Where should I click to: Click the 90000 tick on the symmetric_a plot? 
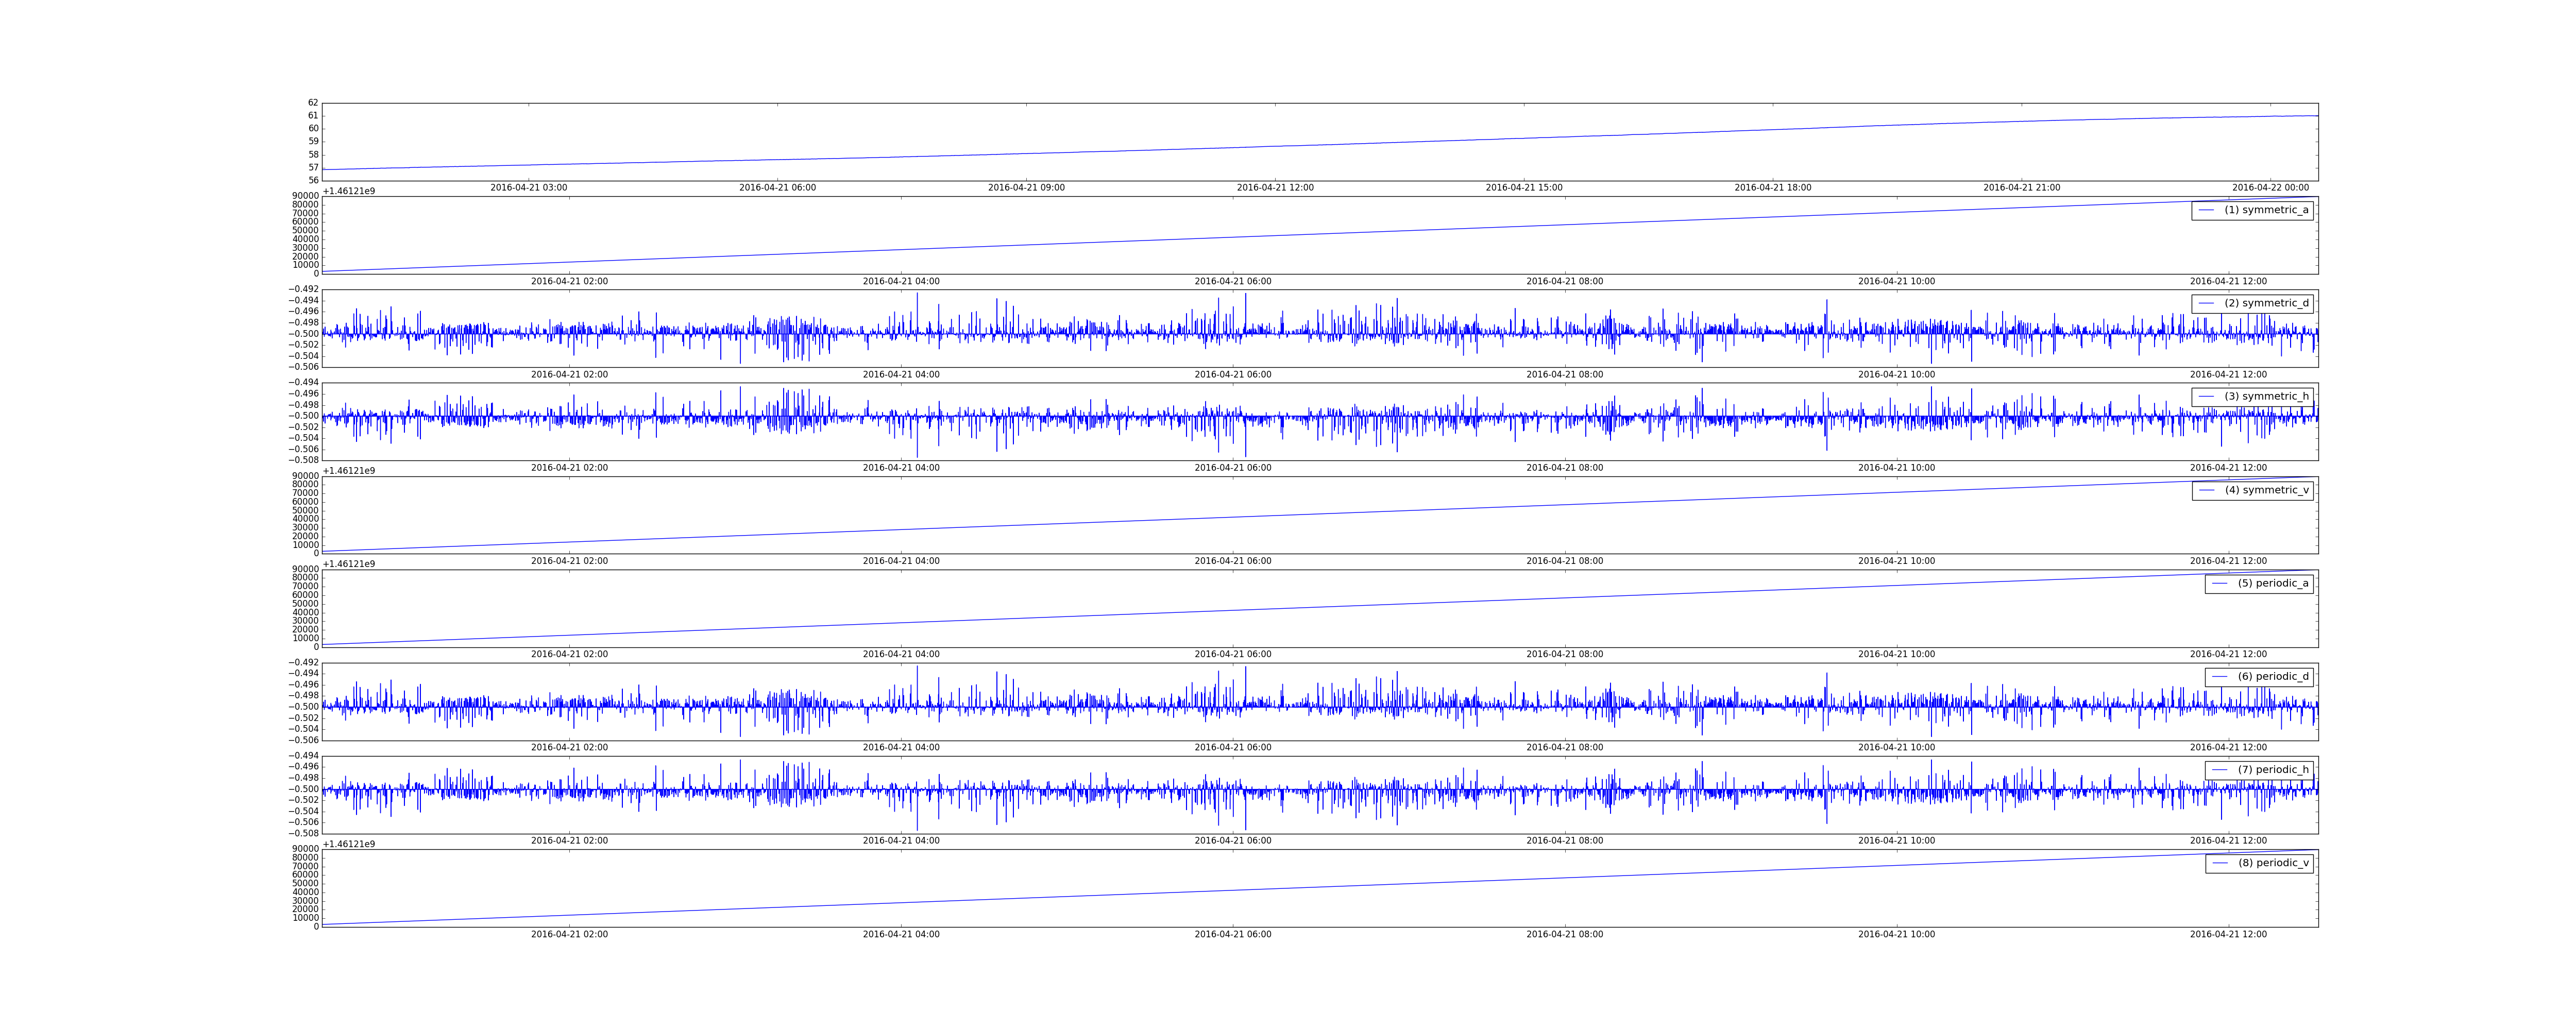305,196
